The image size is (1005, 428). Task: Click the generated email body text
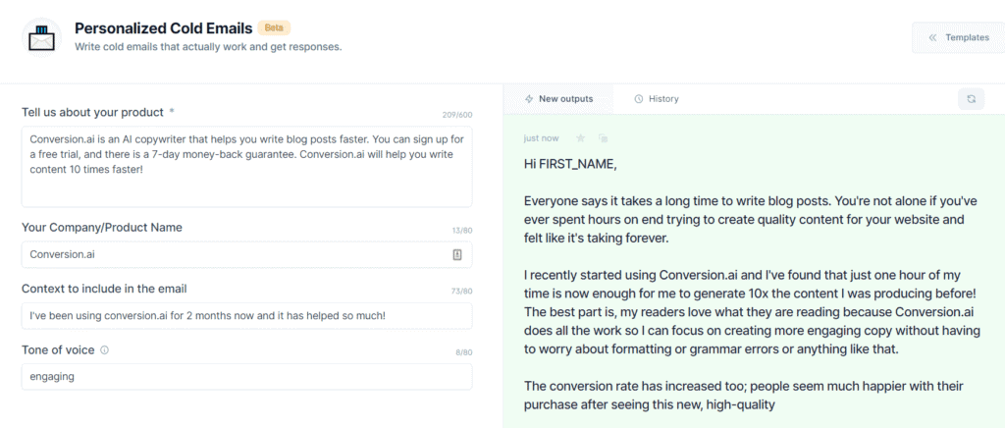click(750, 285)
